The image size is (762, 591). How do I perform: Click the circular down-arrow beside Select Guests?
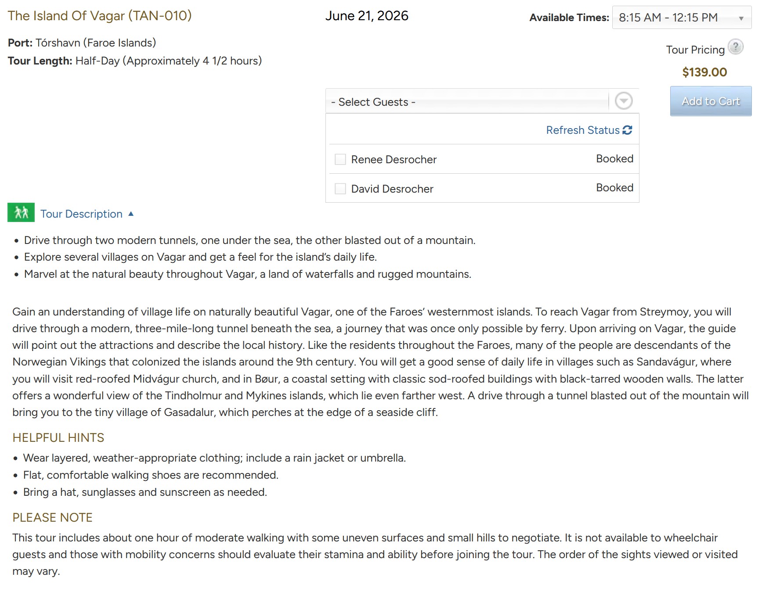tap(623, 101)
